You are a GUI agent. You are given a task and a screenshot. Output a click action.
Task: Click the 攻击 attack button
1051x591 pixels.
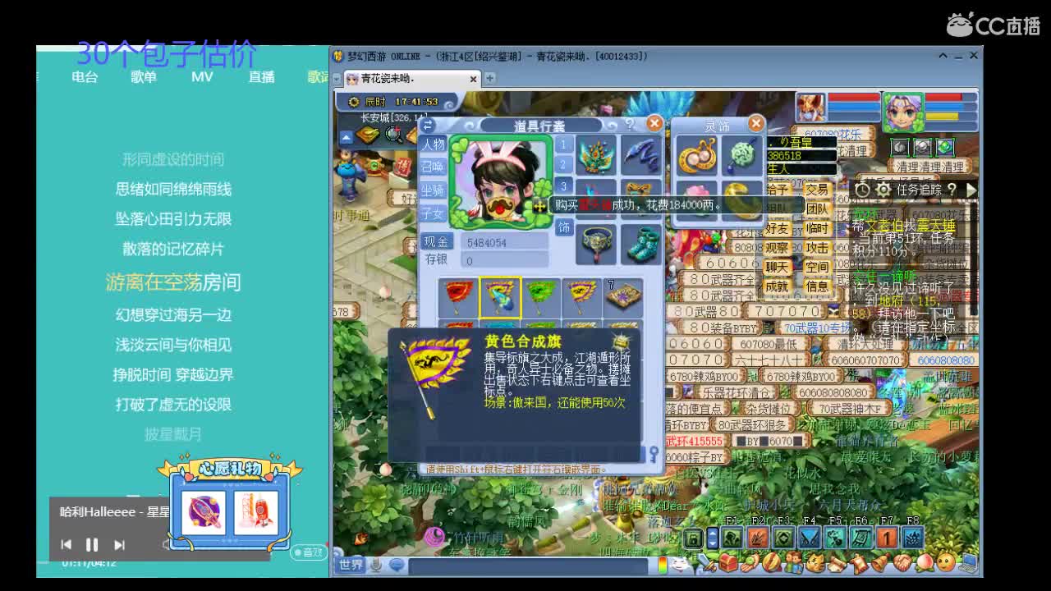(x=817, y=248)
